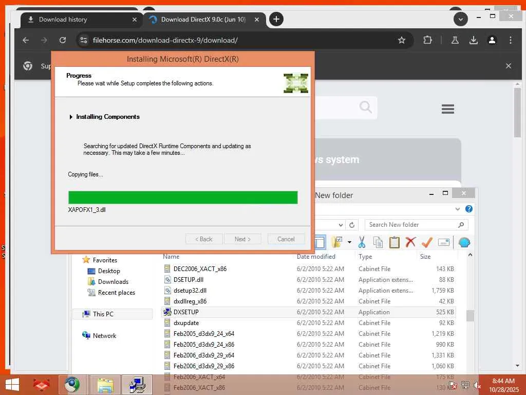526x395 pixels.
Task: Open Windows Start button
Action: (x=12, y=384)
